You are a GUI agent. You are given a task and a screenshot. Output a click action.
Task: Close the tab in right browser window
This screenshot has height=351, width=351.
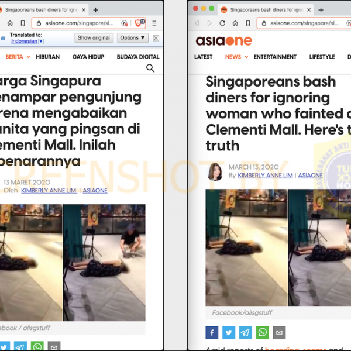309,10
